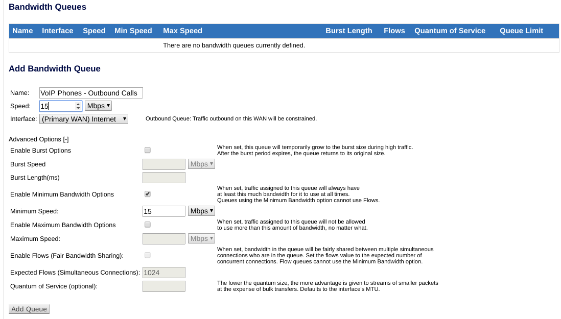Open the Maximum Speed units dropdown

[x=201, y=238]
